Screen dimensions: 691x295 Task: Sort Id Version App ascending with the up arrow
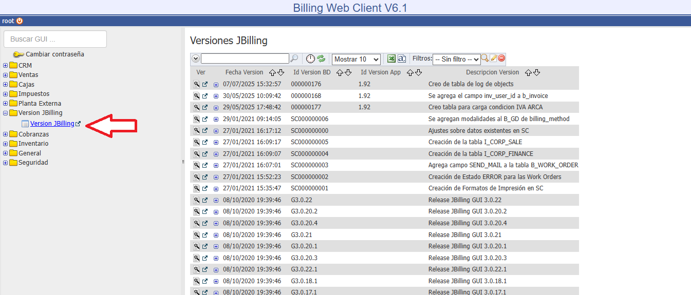tap(410, 73)
